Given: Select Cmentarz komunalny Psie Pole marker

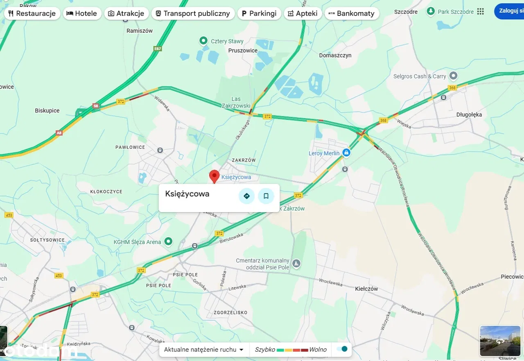Looking at the screenshot, I should tap(296, 264).
